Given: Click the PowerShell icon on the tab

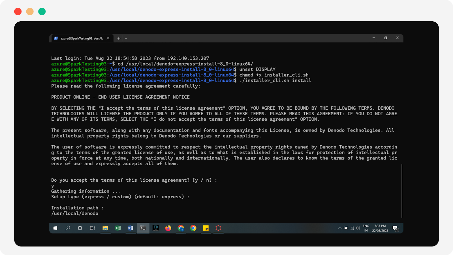Looking at the screenshot, I should 56,38.
